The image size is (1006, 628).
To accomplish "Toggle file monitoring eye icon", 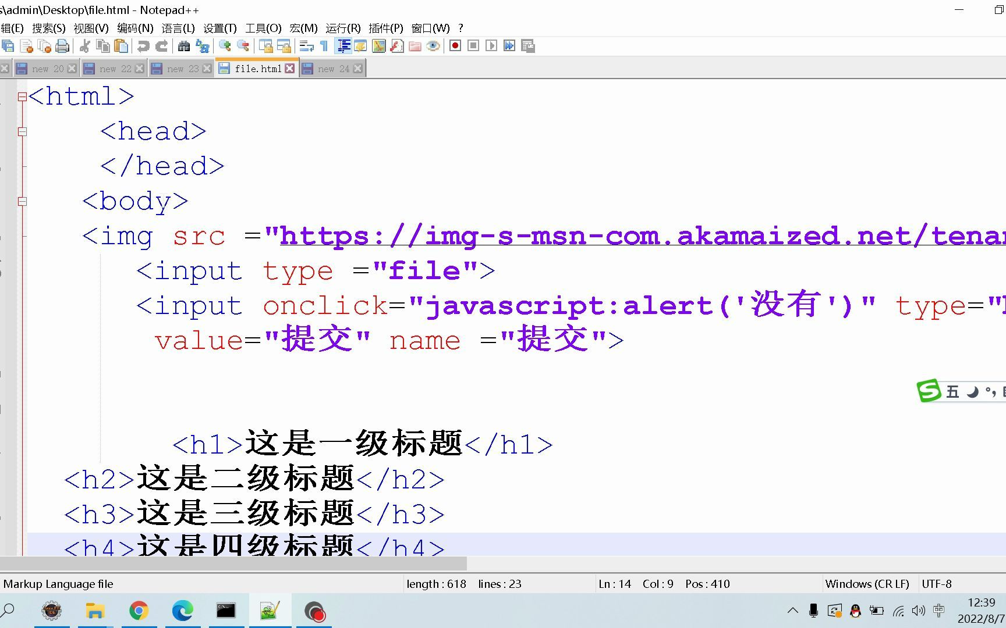I will pos(433,46).
